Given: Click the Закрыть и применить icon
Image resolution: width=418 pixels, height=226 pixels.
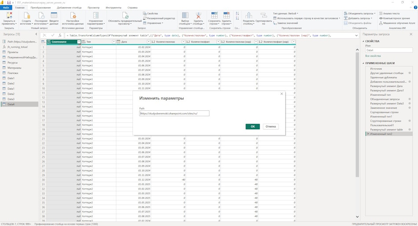Looking at the screenshot, I should coord(9,15).
